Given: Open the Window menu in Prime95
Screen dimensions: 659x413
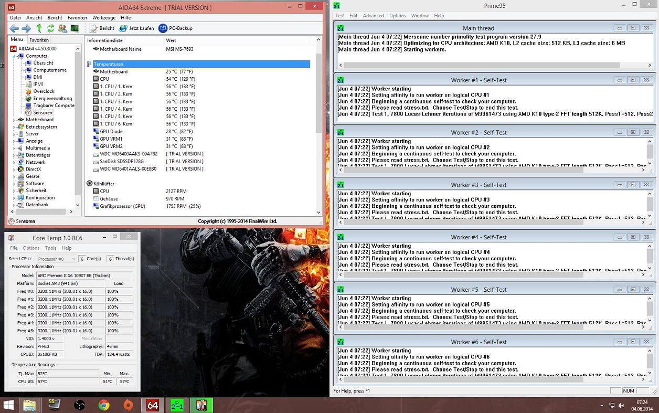Looking at the screenshot, I should pyautogui.click(x=420, y=16).
